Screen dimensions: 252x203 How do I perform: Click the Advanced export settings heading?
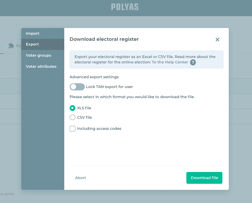[94, 77]
